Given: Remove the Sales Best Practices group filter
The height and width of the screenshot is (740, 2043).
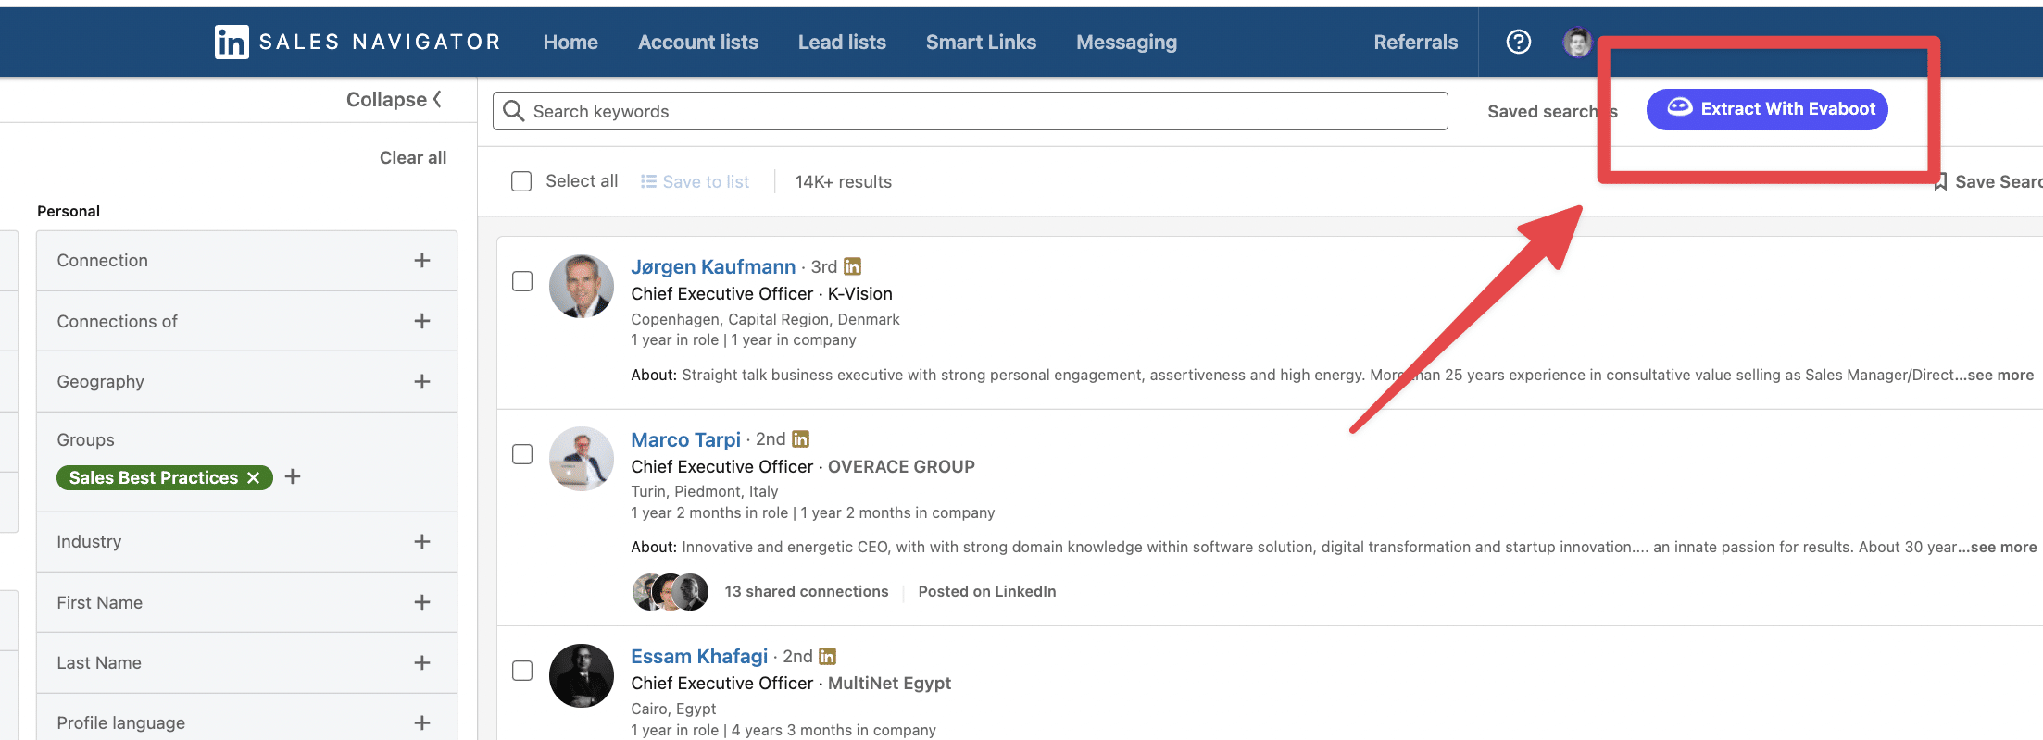Looking at the screenshot, I should pyautogui.click(x=253, y=477).
